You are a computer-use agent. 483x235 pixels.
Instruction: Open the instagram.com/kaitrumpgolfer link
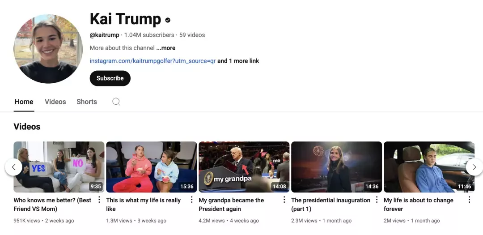pos(153,61)
